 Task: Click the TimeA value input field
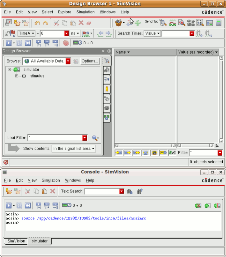(52, 34)
